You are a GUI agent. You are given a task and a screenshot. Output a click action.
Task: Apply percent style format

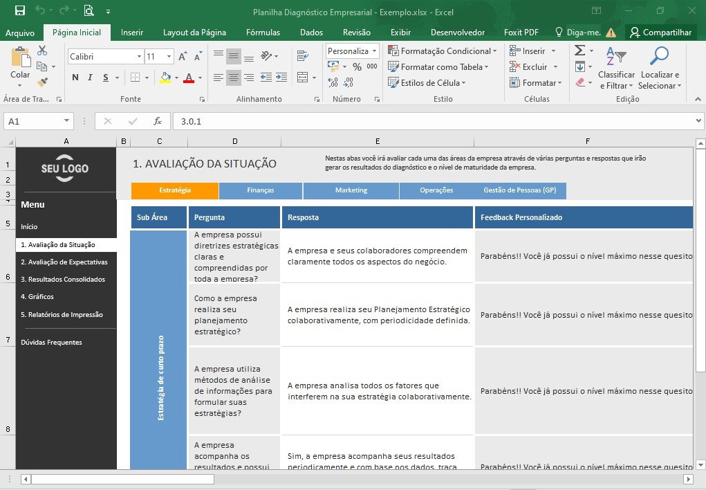[x=357, y=66]
